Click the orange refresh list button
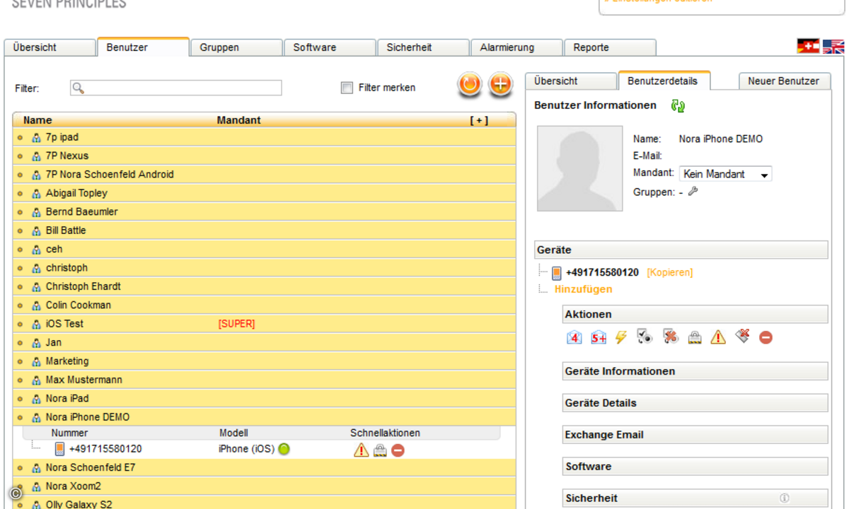 469,84
